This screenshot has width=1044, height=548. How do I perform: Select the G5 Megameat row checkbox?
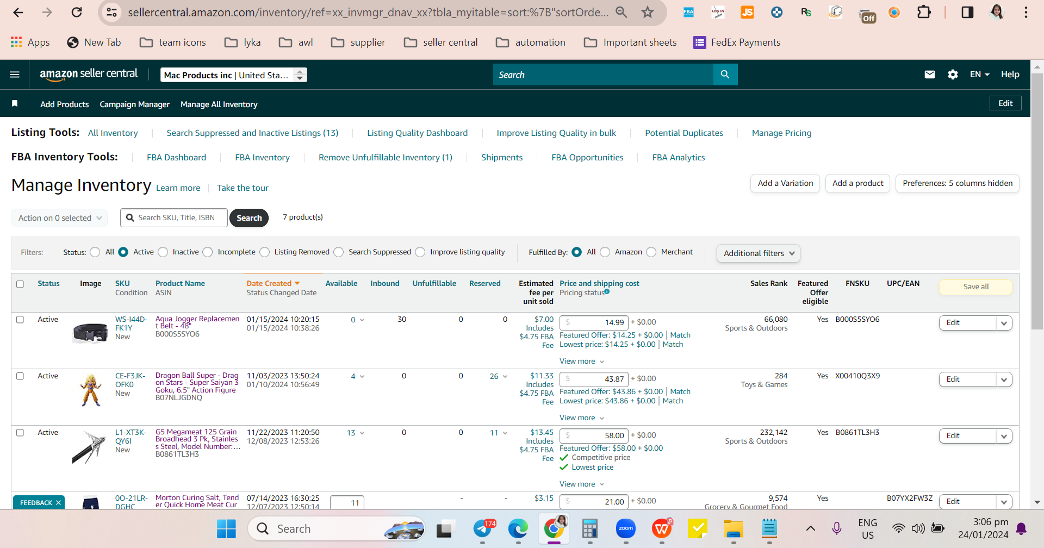(20, 433)
